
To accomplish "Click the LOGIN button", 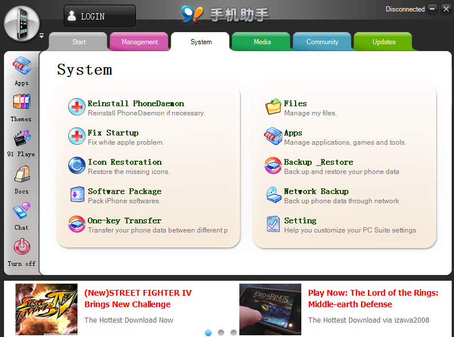I will (100, 16).
